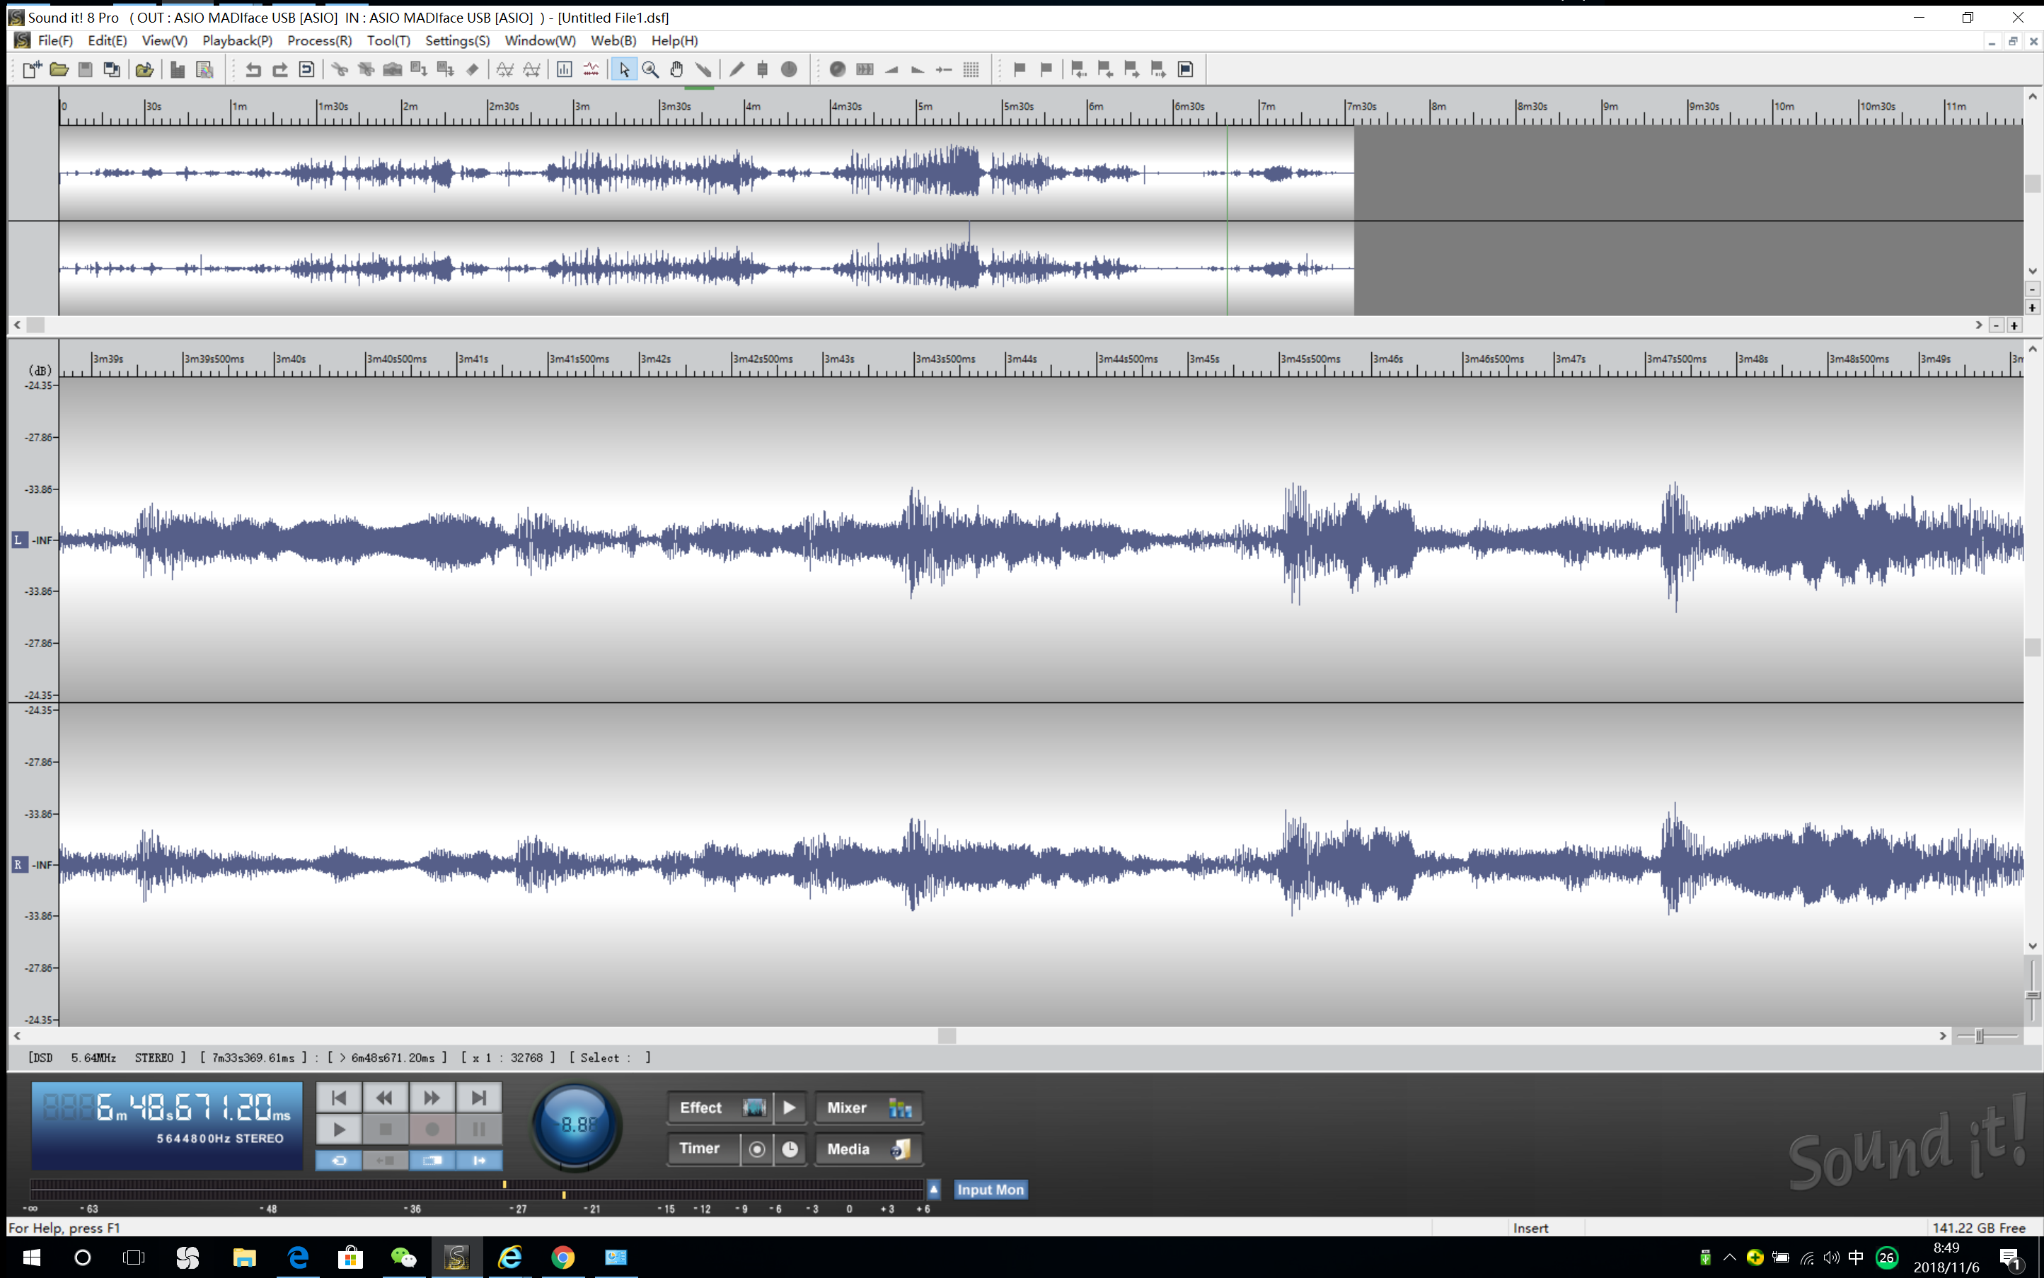Click the Timer button
The width and height of the screenshot is (2044, 1278).
tap(700, 1149)
